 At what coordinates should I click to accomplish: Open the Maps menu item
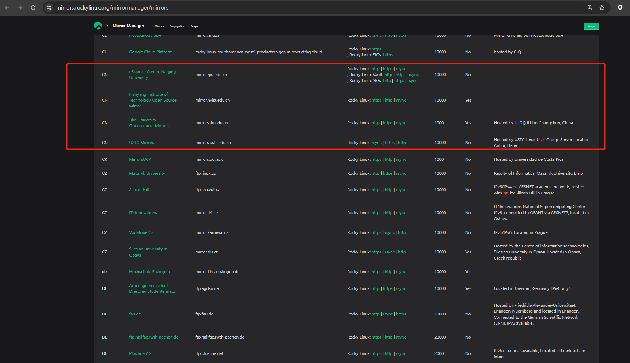[x=194, y=26]
